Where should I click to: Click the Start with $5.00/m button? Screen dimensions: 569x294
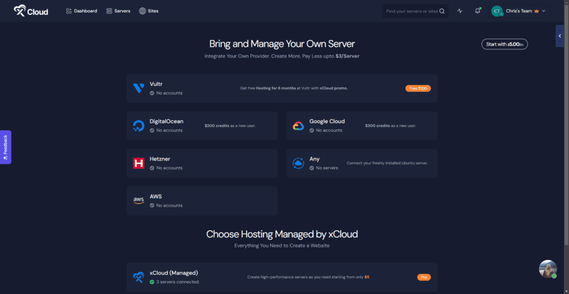pyautogui.click(x=504, y=44)
